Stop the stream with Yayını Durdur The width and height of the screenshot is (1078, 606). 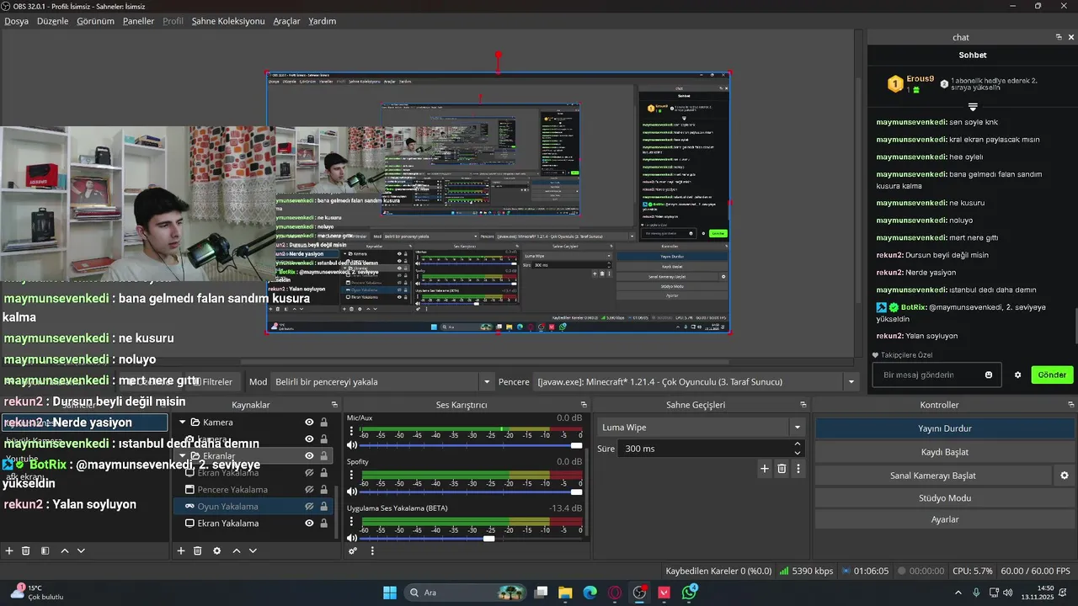(945, 428)
